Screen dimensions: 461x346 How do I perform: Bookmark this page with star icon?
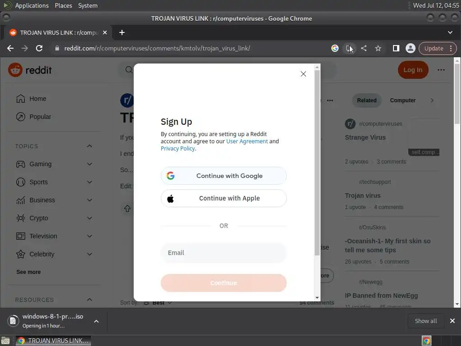tap(378, 48)
